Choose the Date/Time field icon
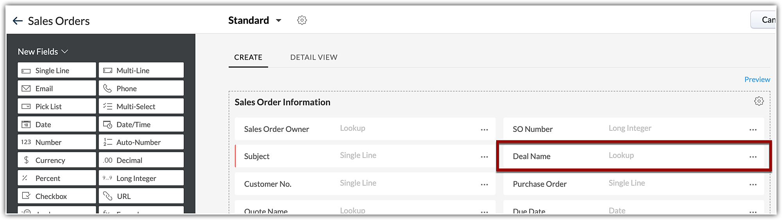Image resolution: width=782 pixels, height=220 pixels. tap(108, 124)
